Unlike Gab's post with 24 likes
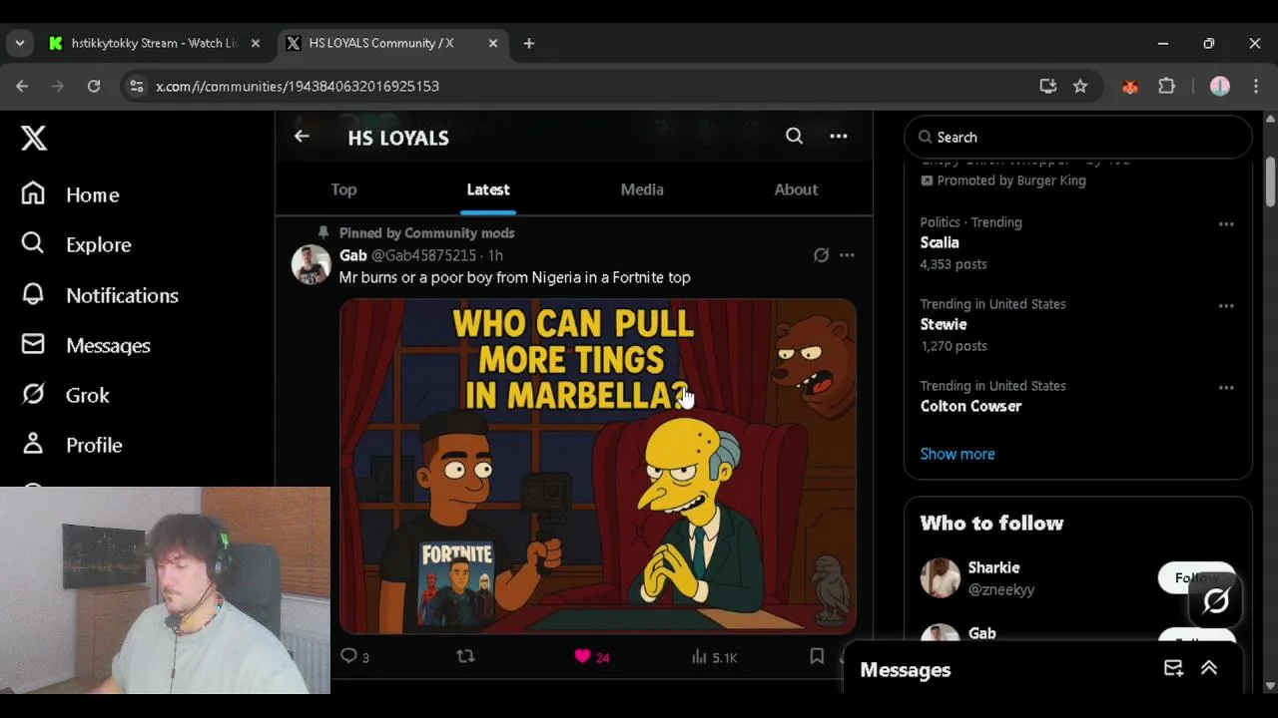1278x718 pixels. 591,656
